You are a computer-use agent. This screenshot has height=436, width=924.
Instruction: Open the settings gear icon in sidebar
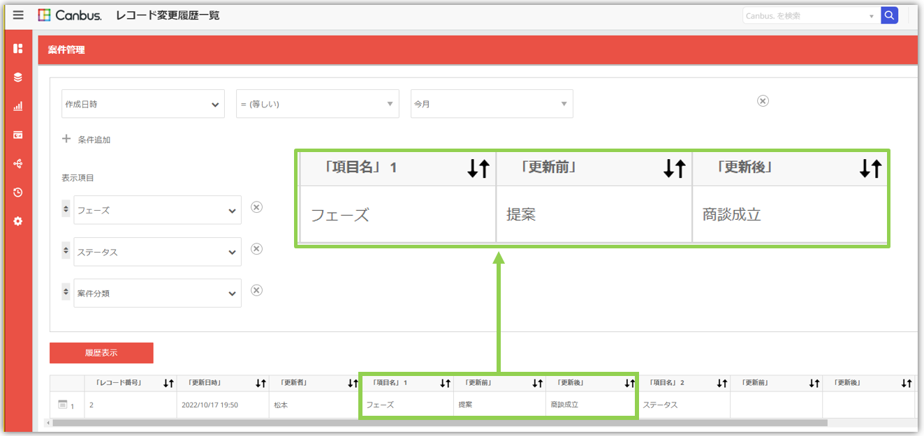pyautogui.click(x=18, y=221)
